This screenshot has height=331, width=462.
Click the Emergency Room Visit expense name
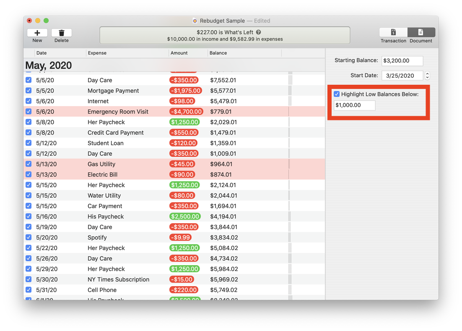118,112
